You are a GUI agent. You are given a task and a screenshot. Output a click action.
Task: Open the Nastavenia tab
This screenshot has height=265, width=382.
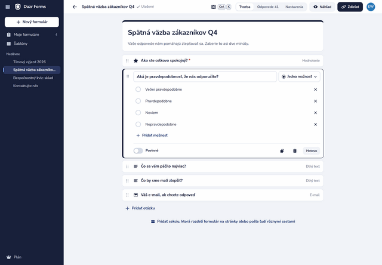(x=294, y=7)
